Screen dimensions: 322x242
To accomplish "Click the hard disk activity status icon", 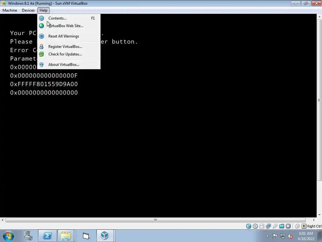I will click(248, 226).
